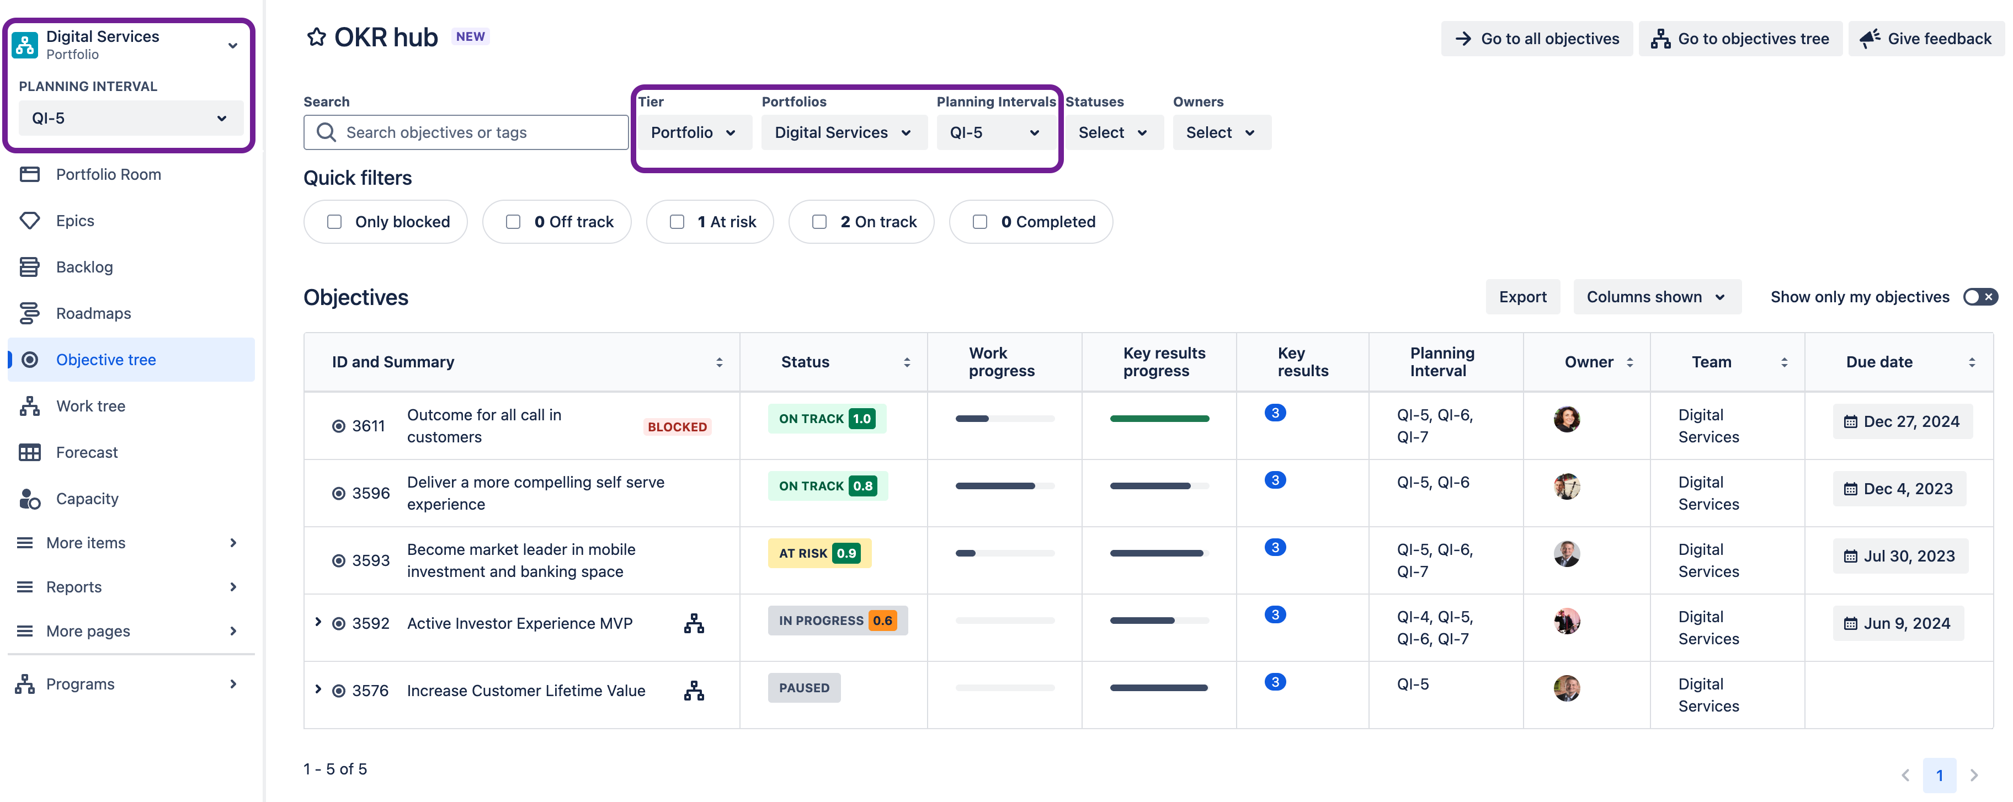
Task: Open Roadmaps in the sidebar
Action: tap(130, 313)
